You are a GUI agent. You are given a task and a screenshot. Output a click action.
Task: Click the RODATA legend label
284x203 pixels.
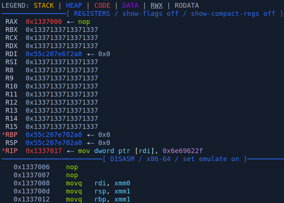(187, 6)
